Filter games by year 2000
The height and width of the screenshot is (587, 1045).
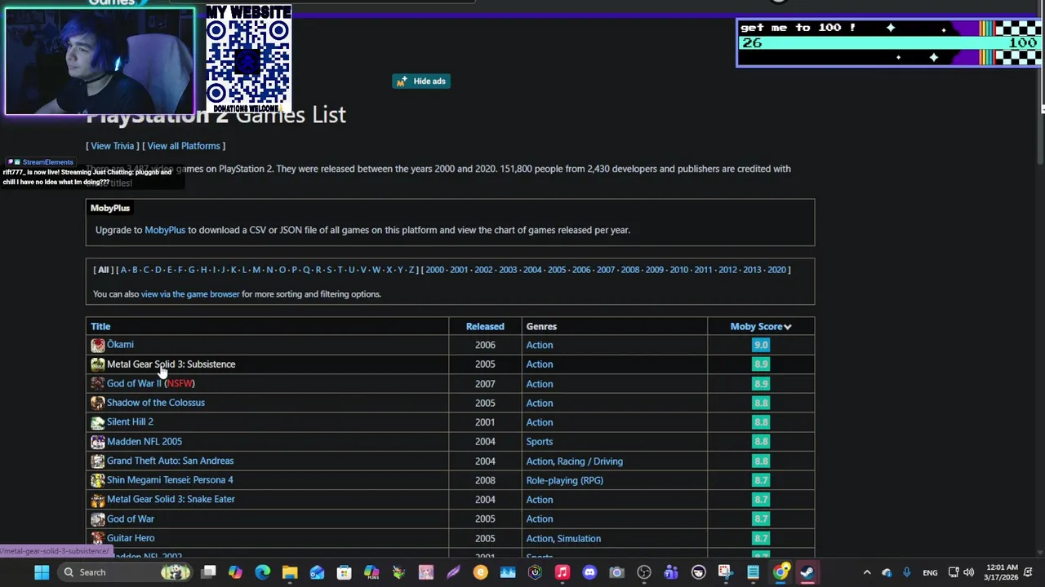pyautogui.click(x=434, y=270)
